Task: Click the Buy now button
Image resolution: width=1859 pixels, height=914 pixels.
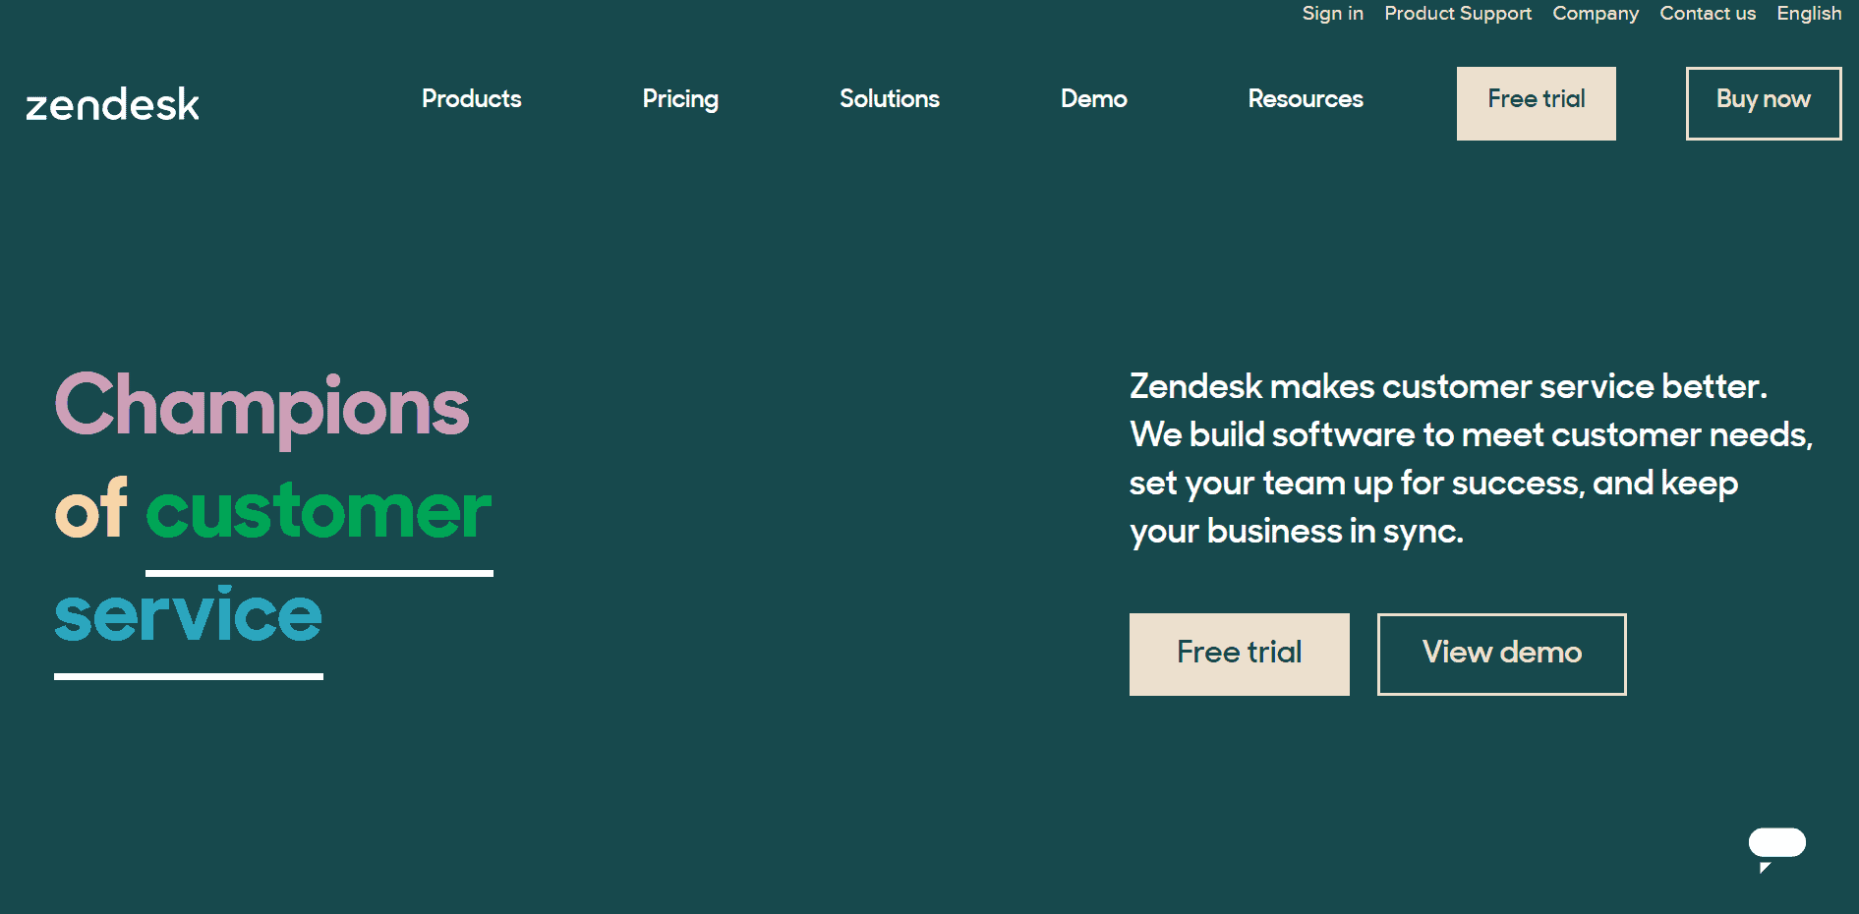Action: tap(1764, 103)
